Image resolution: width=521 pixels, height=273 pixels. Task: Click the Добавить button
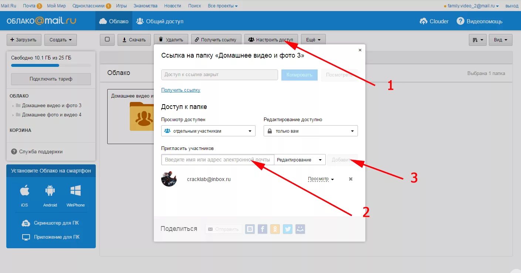pyautogui.click(x=342, y=160)
